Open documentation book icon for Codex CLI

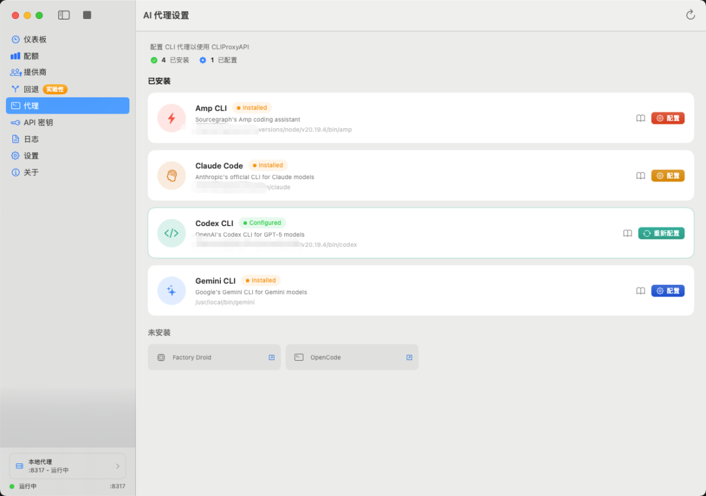coord(628,233)
